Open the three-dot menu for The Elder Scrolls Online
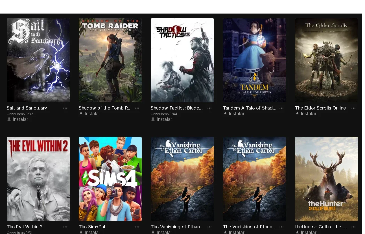This screenshot has width=365, height=234. [x=353, y=108]
